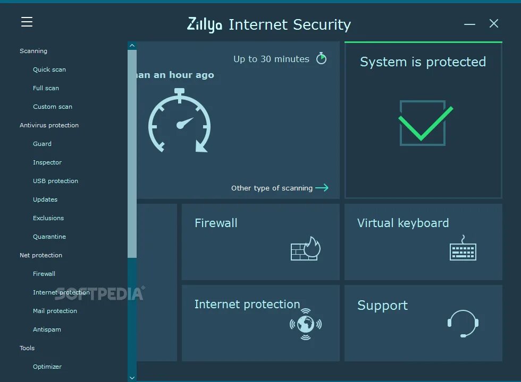Click the sidebar scrollbar thumb
Viewport: 521px width, 382px height.
tap(132, 154)
